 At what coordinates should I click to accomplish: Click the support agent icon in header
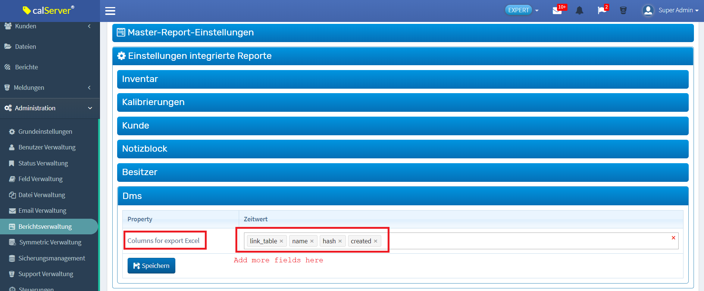point(623,10)
